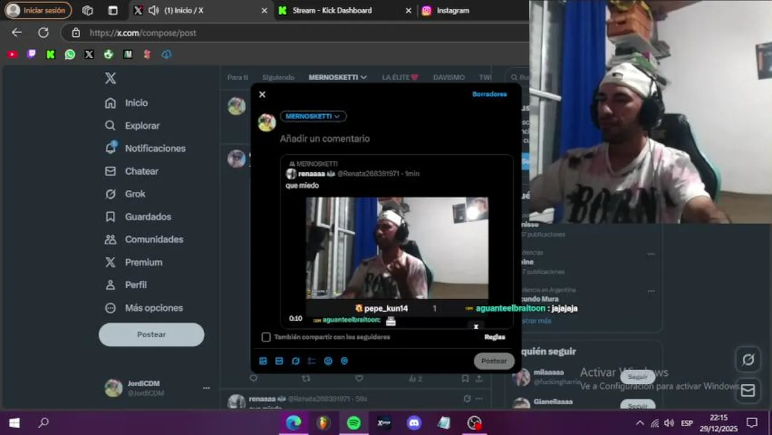The width and height of the screenshot is (772, 435).
Task: Add a GIF to the post
Action: (x=279, y=361)
